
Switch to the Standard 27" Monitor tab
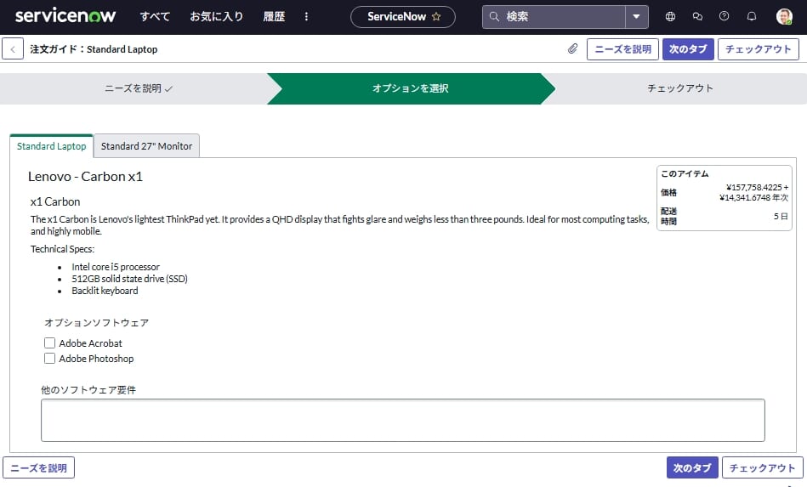(146, 146)
